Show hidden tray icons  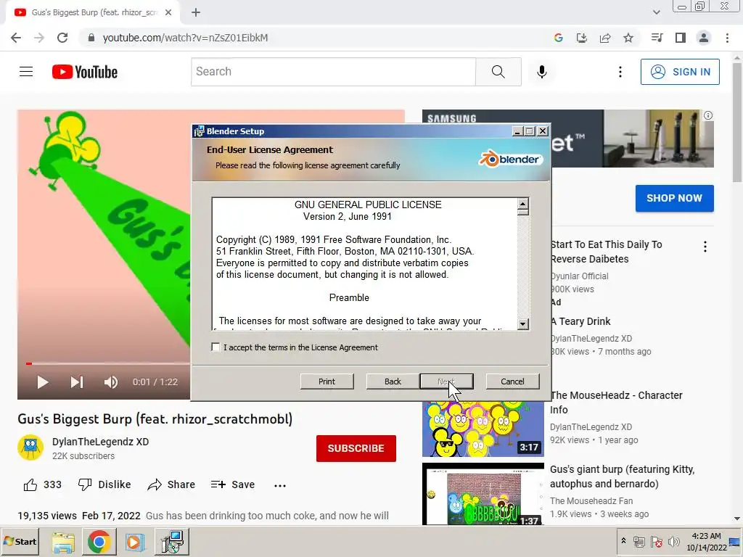(x=623, y=541)
